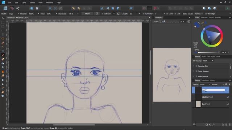The height and width of the screenshot is (130, 232).
Task: Click zoom out minus in Navigator
Action: tap(160, 22)
